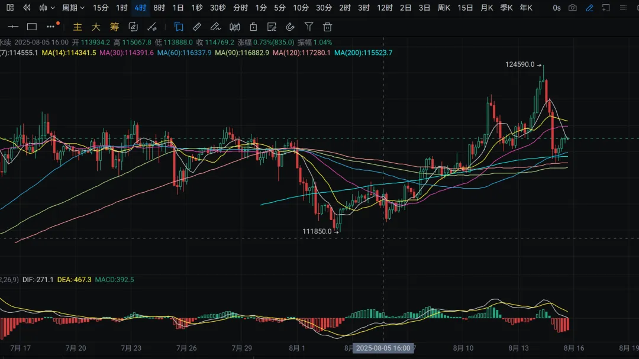This screenshot has width=639, height=359.
Task: Choose the 15日 timeframe
Action: coord(465,8)
